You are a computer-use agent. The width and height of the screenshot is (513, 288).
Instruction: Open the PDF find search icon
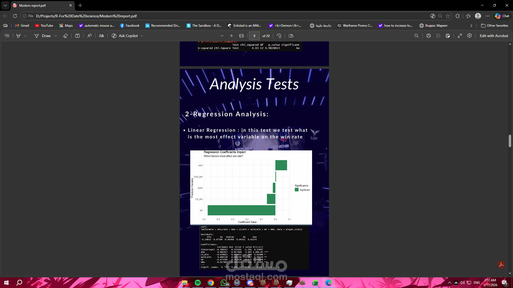pyautogui.click(x=416, y=36)
